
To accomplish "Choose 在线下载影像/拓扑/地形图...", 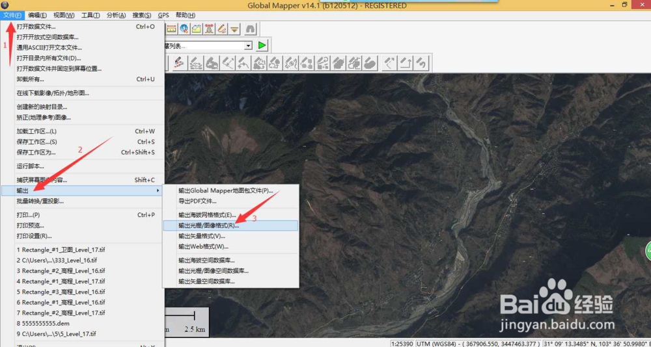I will (x=82, y=94).
